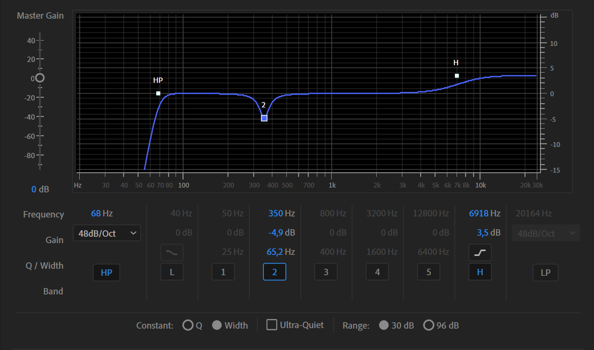The width and height of the screenshot is (594, 350).
Task: Click the 100 label on frequency axis
Action: click(x=184, y=185)
